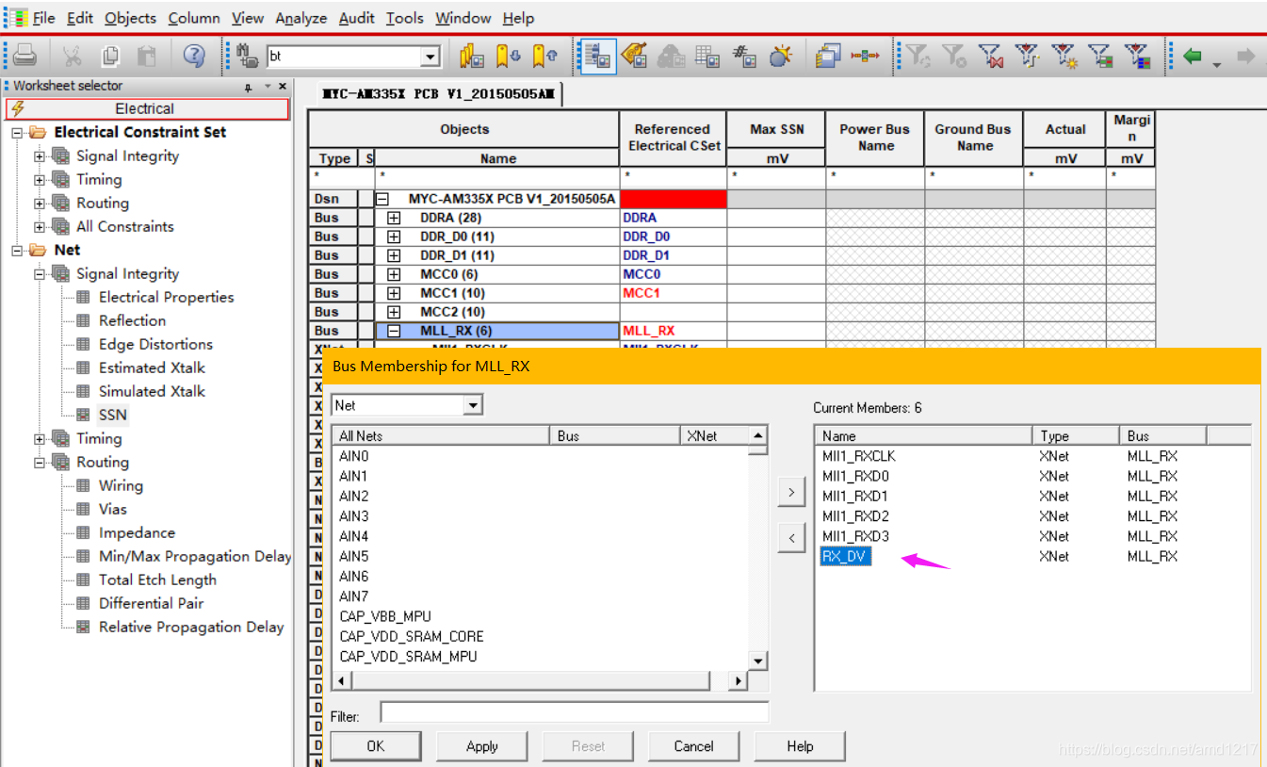The height and width of the screenshot is (767, 1267).
Task: Expand Timing under Electrical Constraint Set
Action: tap(40, 180)
